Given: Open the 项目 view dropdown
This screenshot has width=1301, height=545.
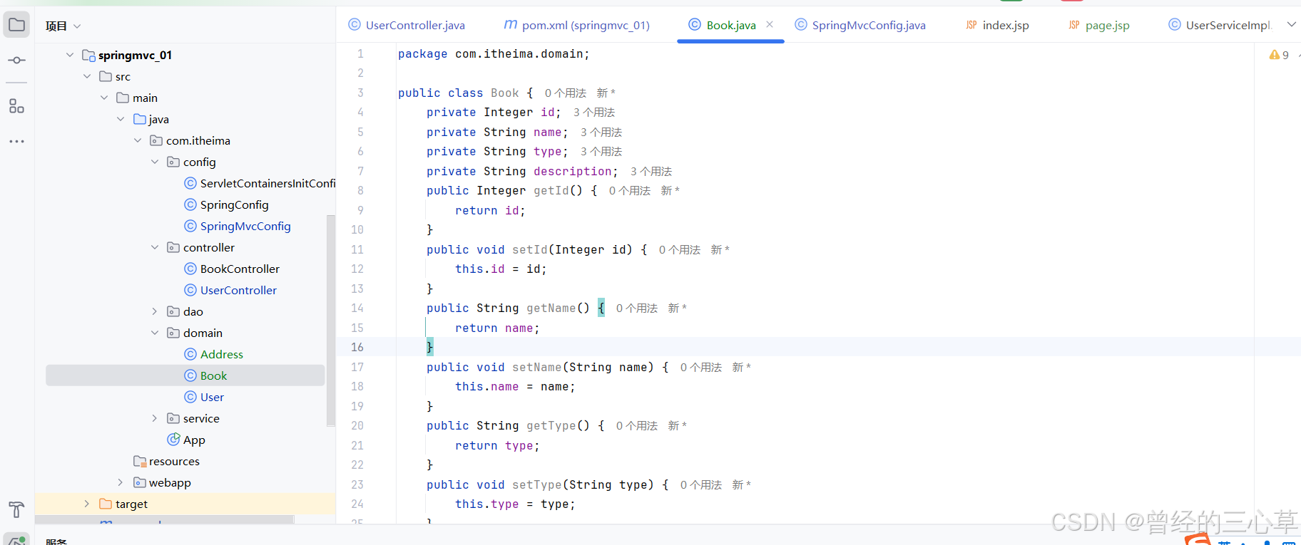Looking at the screenshot, I should point(63,26).
